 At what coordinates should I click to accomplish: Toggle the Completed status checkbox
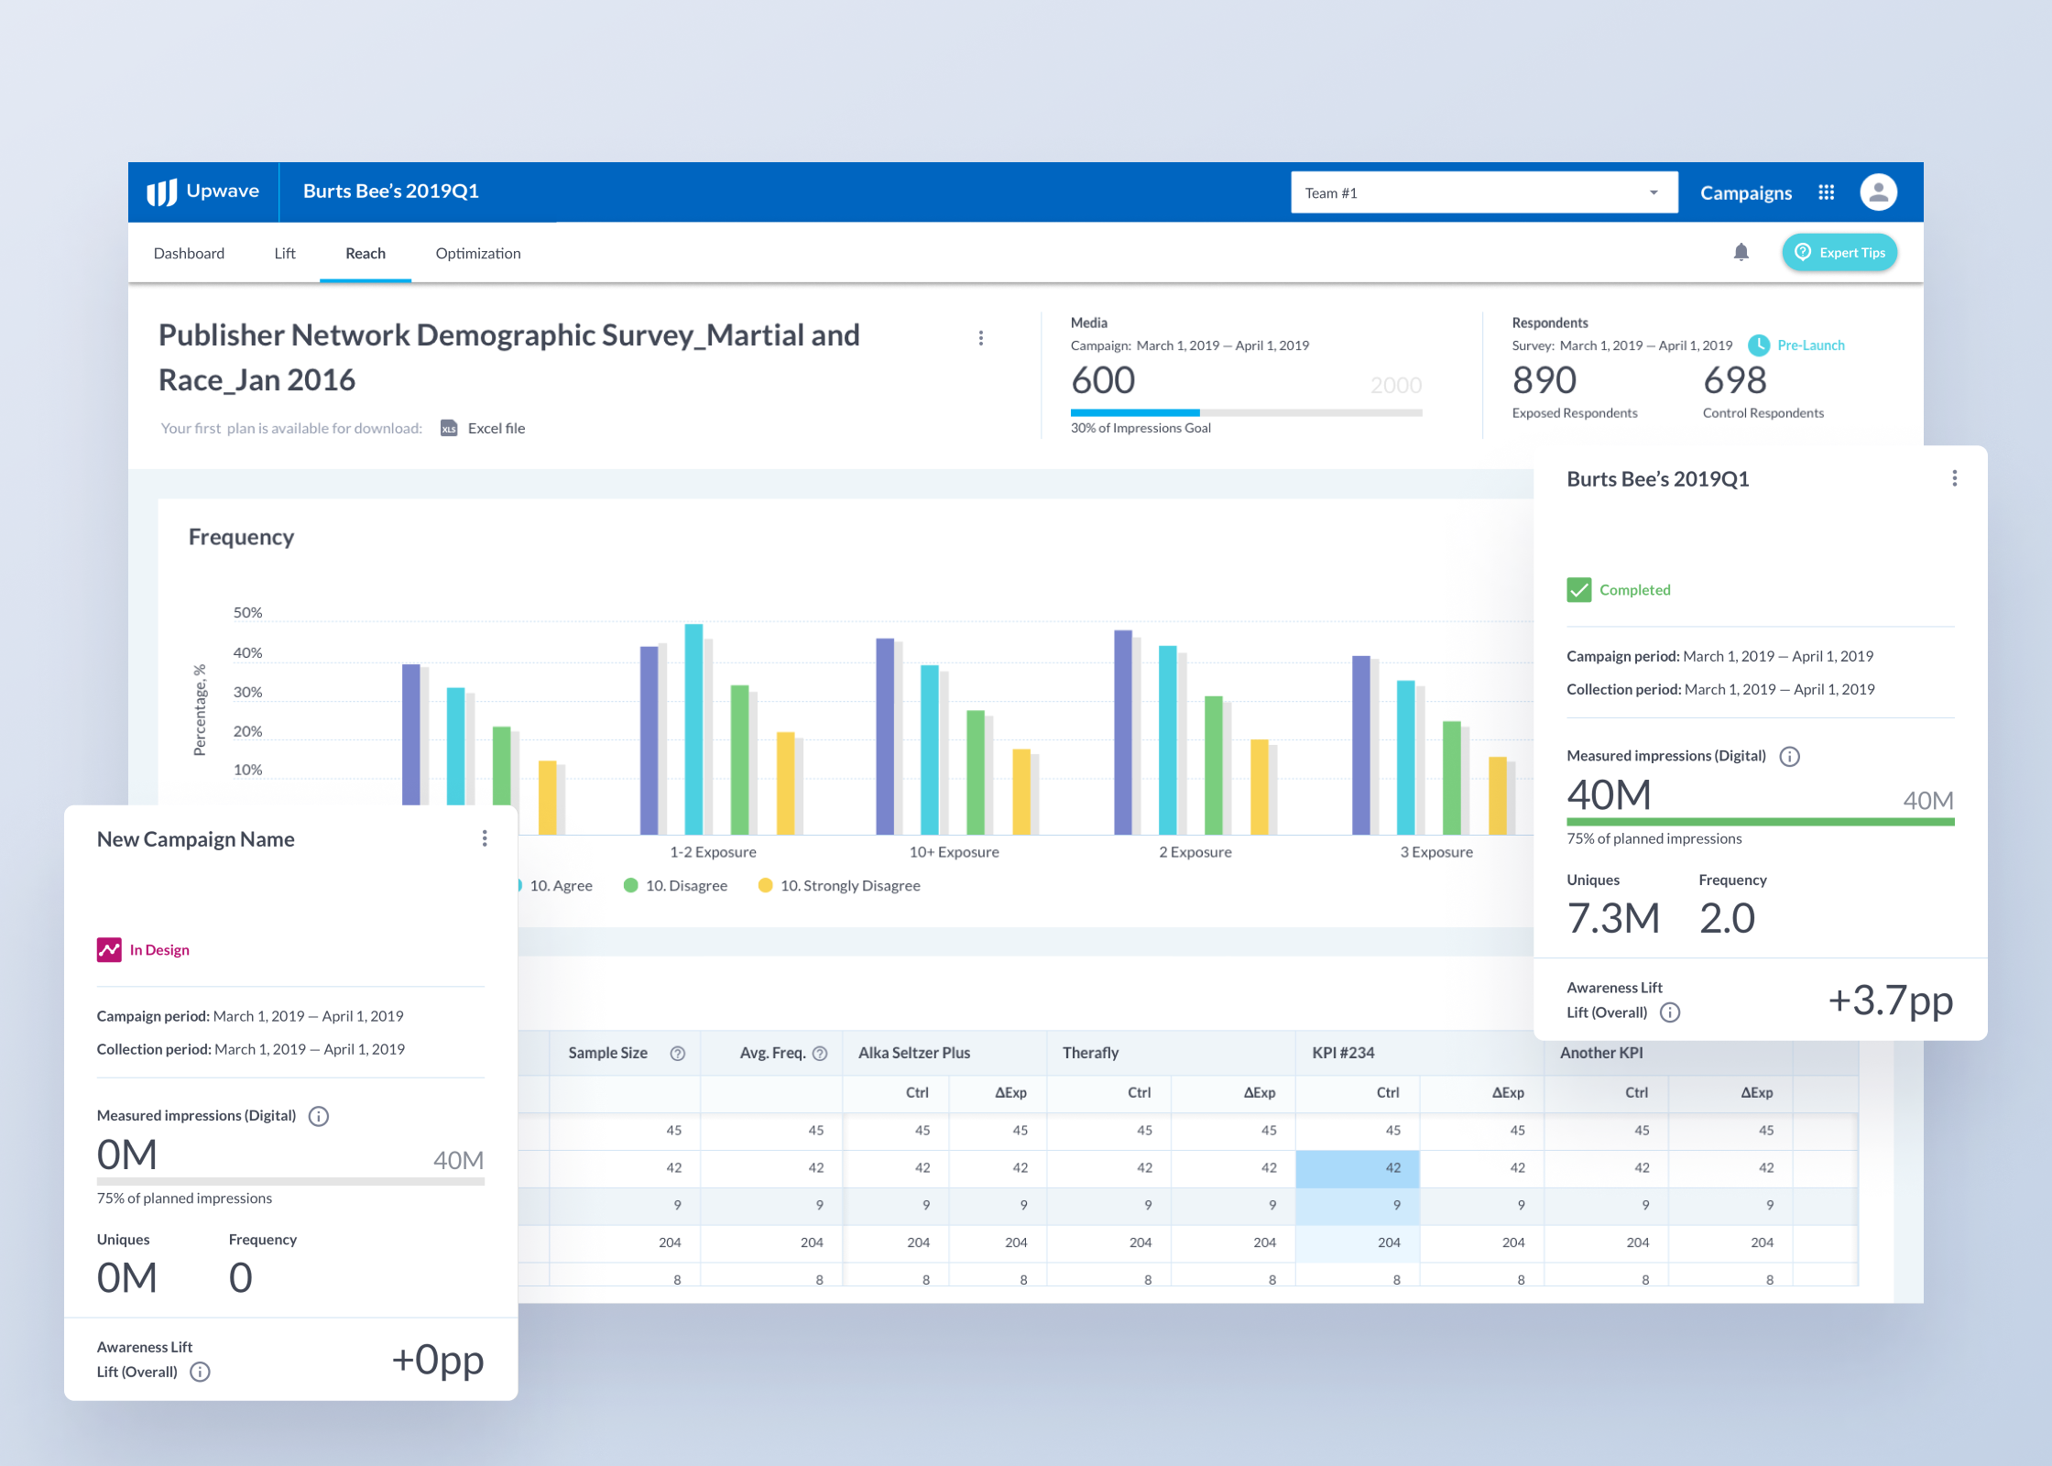click(x=1578, y=590)
